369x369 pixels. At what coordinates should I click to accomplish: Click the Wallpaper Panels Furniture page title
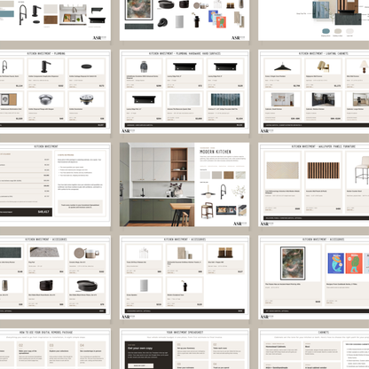(x=323, y=146)
